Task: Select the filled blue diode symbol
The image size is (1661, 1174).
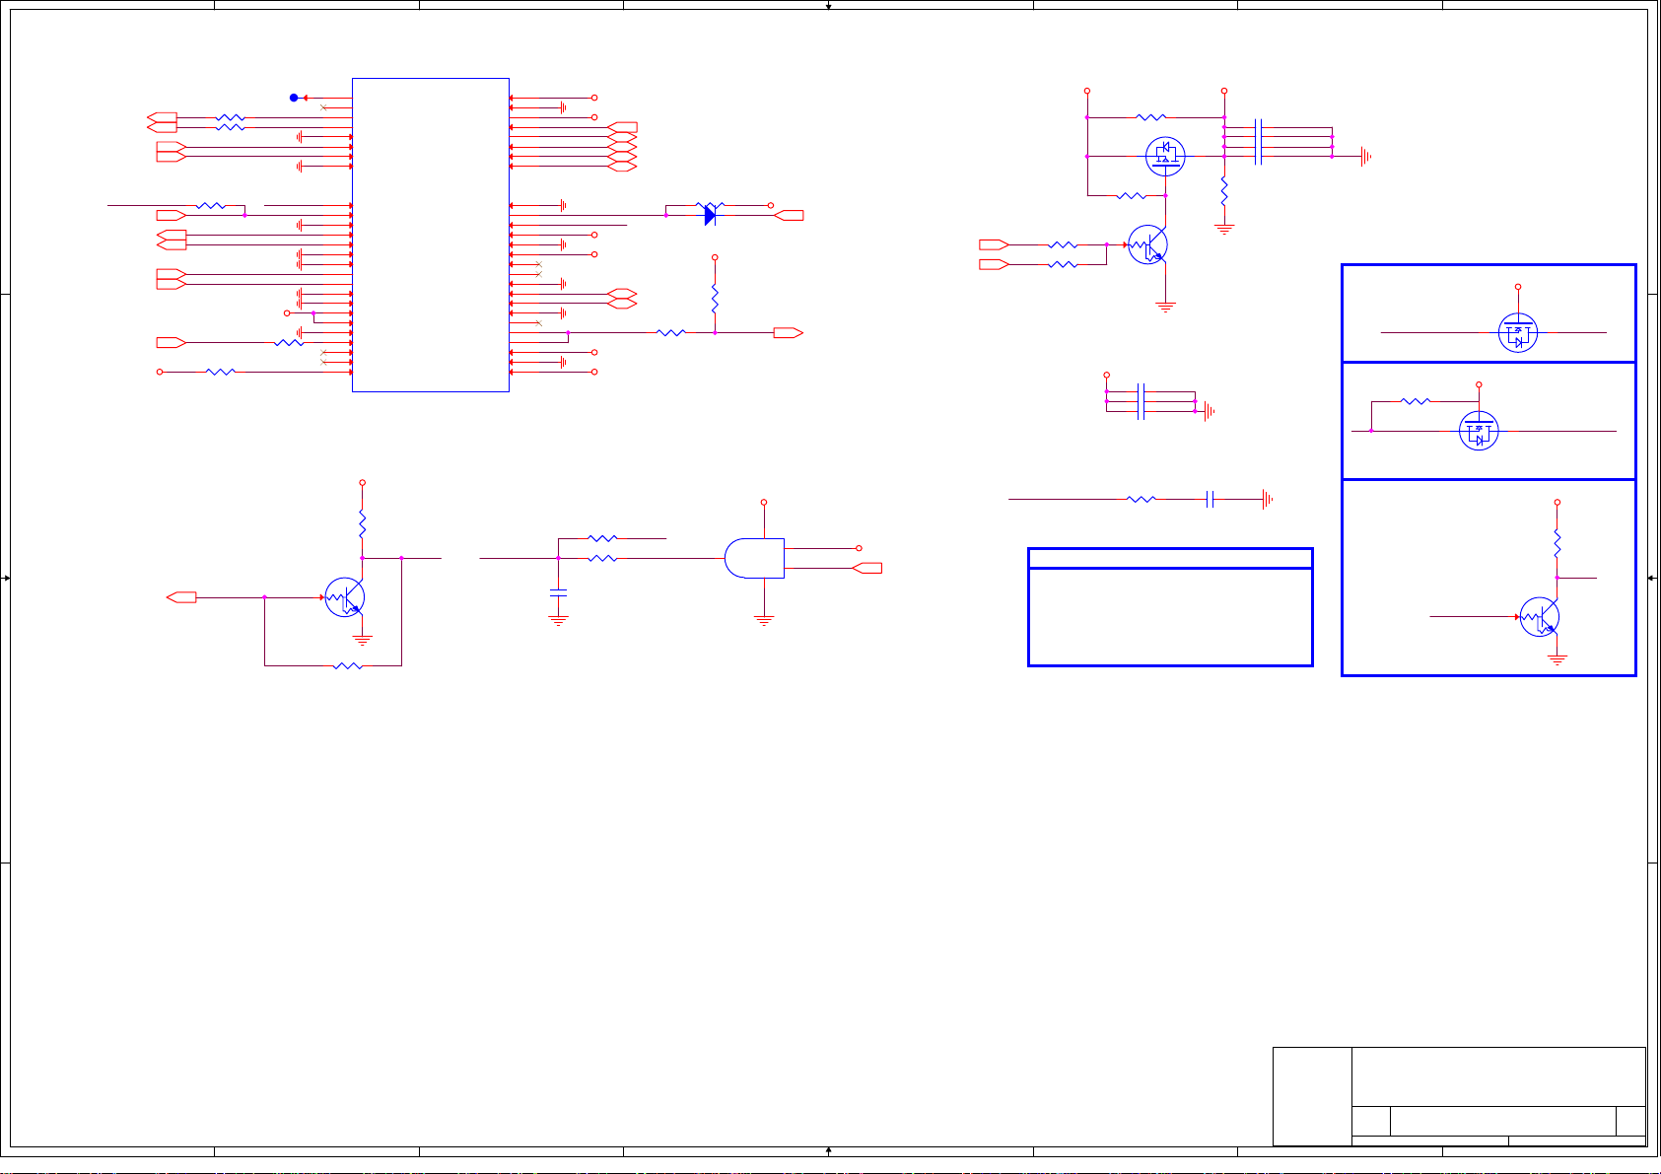Action: click(x=710, y=215)
